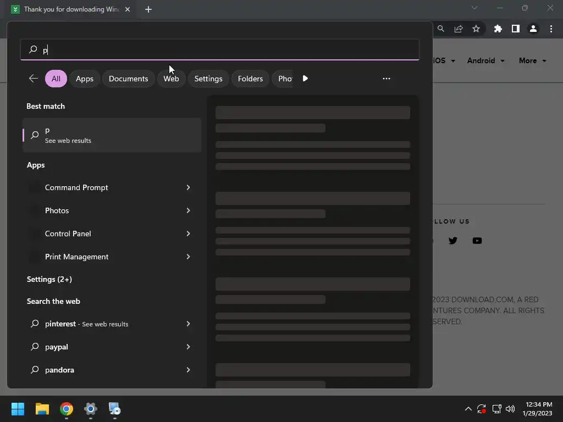Open the More dropdown on webpage
This screenshot has width=563, height=422.
coord(532,60)
